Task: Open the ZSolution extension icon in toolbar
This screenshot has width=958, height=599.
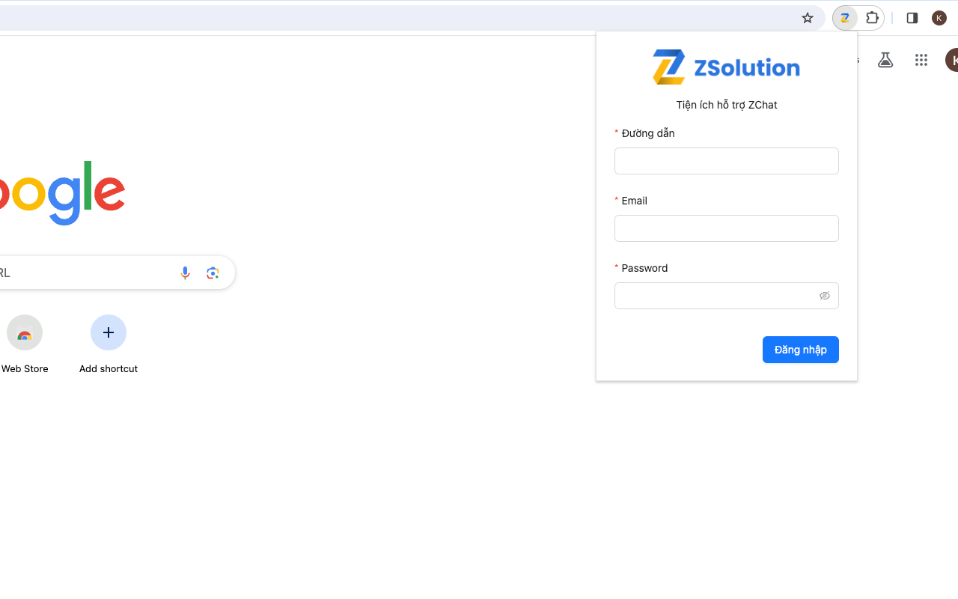Action: pos(845,17)
